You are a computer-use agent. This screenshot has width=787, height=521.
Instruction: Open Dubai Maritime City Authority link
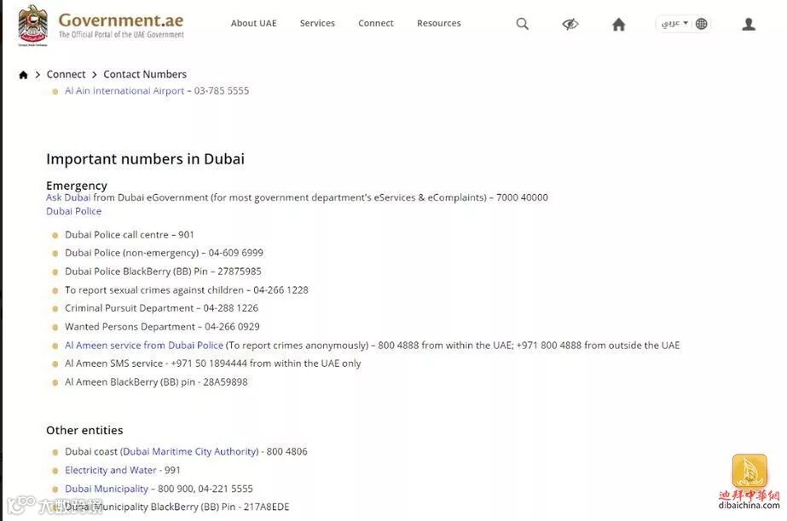189,451
